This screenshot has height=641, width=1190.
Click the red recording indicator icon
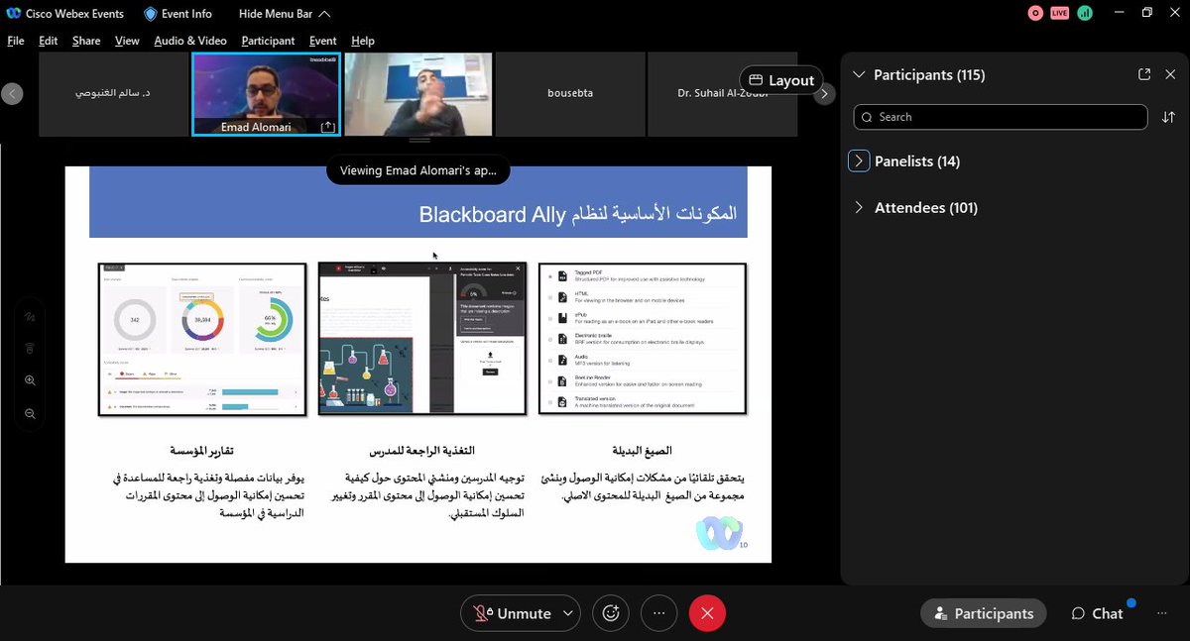1035,13
